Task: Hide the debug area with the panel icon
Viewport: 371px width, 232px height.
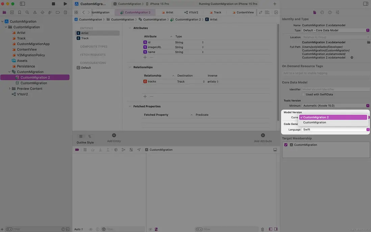Action: [x=275, y=150]
